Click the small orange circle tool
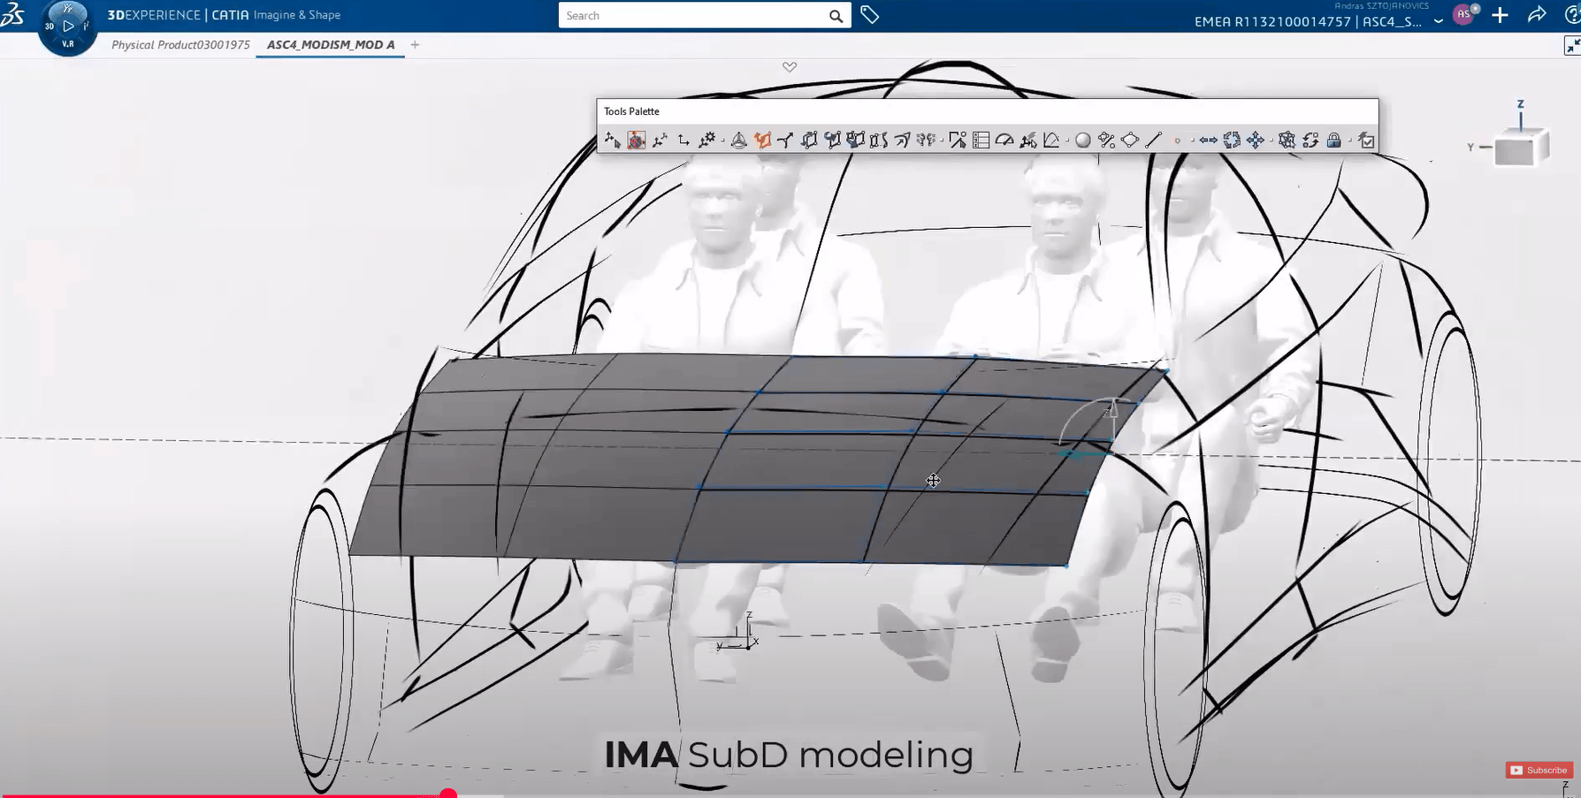This screenshot has height=798, width=1581. click(x=1177, y=141)
